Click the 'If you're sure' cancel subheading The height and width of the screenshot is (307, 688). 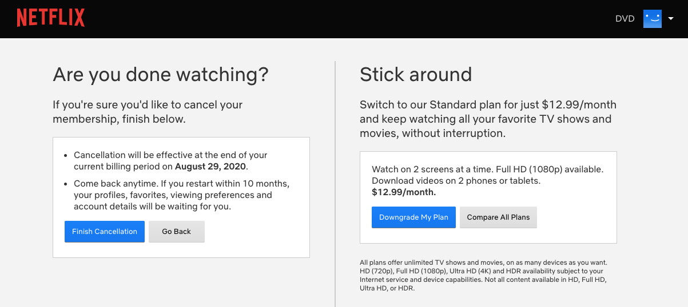tap(148, 112)
